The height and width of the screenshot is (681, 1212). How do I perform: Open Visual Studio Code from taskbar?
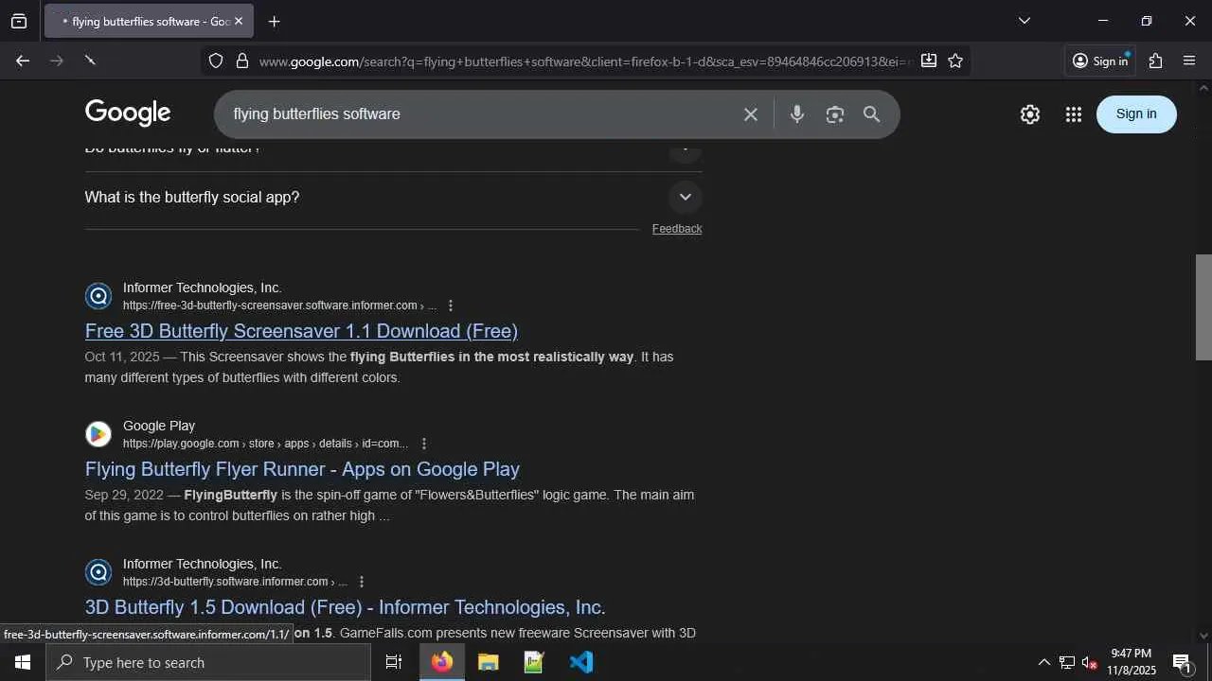coord(580,662)
